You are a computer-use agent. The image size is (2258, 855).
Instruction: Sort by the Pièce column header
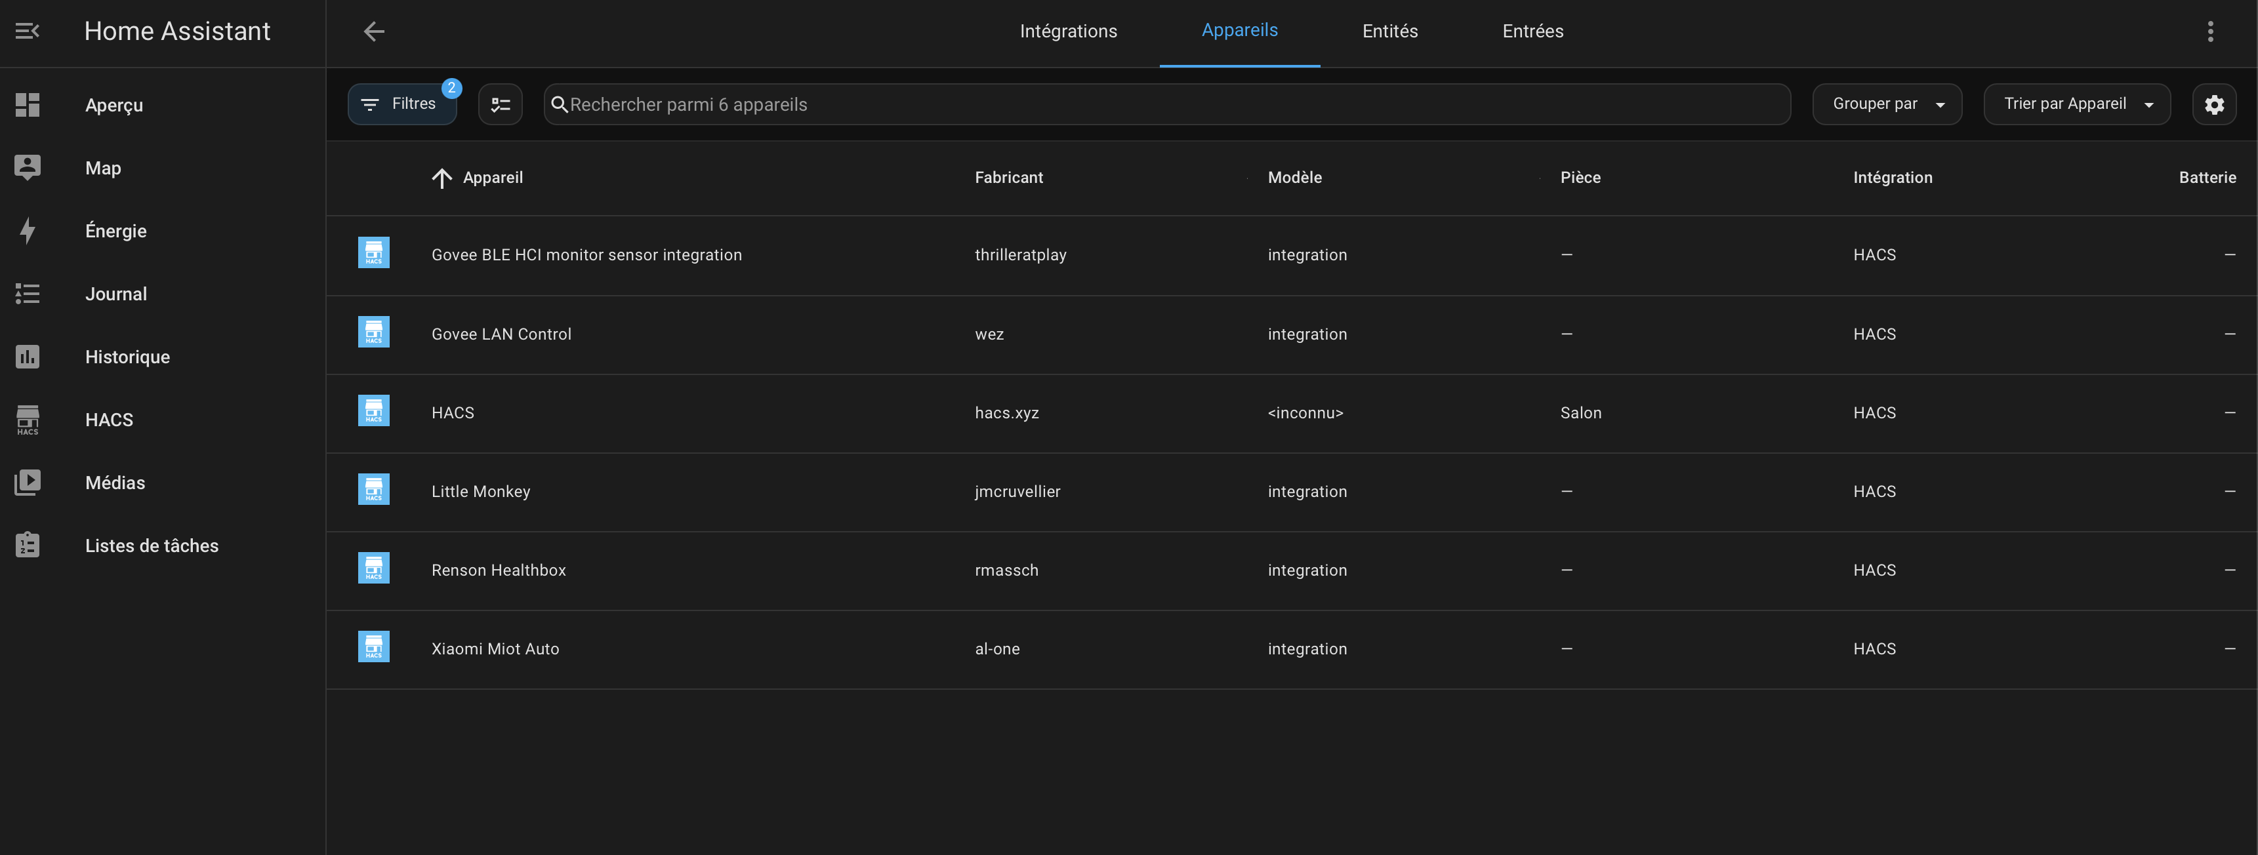[x=1580, y=178]
